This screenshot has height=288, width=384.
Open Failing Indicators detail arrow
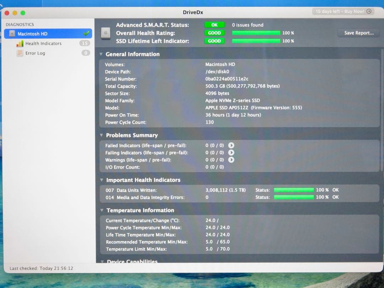pyautogui.click(x=231, y=153)
